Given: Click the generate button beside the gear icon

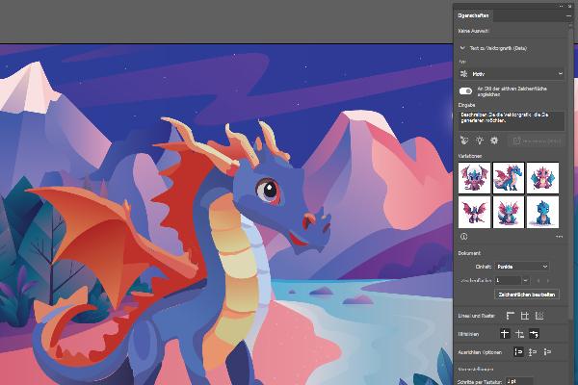Looking at the screenshot, I should (x=537, y=141).
